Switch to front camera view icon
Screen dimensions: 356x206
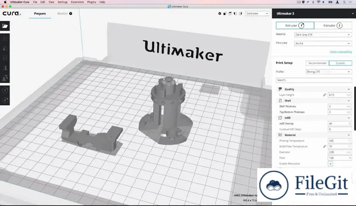pos(225,14)
